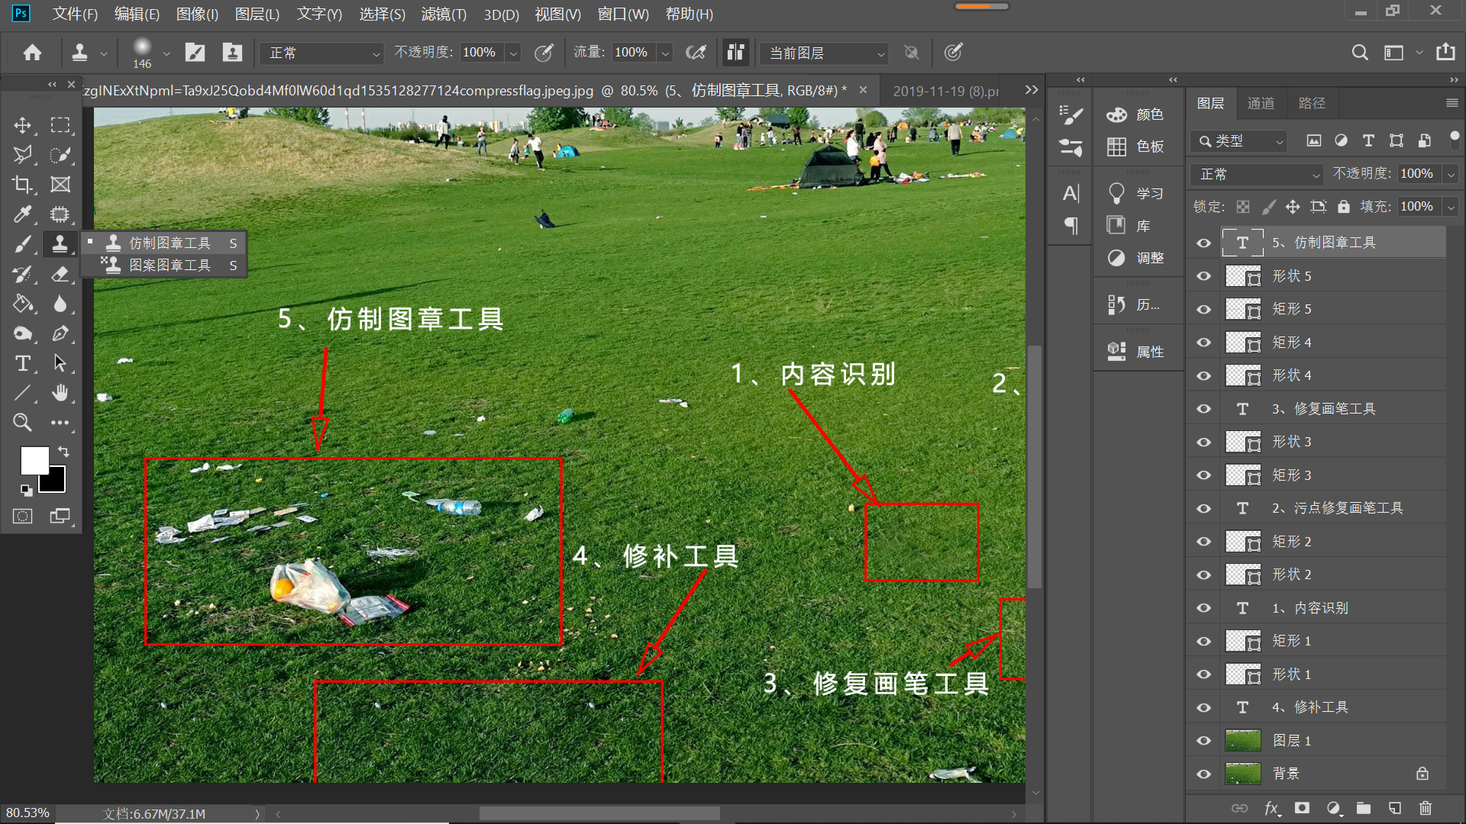Image resolution: width=1466 pixels, height=824 pixels.
Task: Open the blend mode 正常 dropdown in options bar
Action: 322,53
